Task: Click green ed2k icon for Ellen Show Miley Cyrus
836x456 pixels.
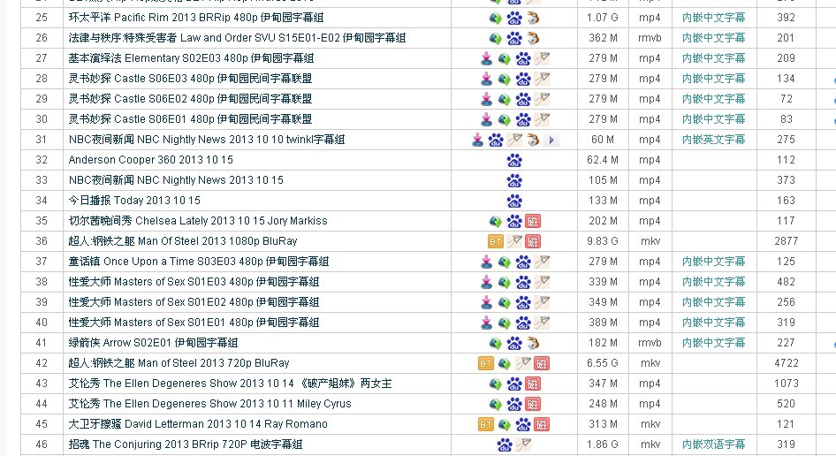Action: coord(495,404)
